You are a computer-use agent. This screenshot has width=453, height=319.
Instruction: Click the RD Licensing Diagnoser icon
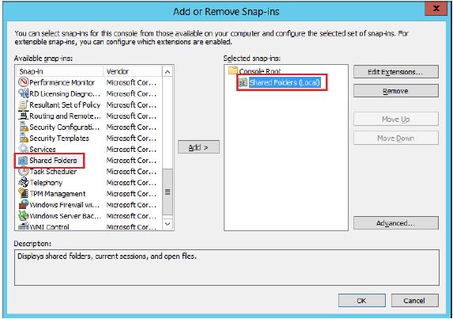[x=23, y=93]
